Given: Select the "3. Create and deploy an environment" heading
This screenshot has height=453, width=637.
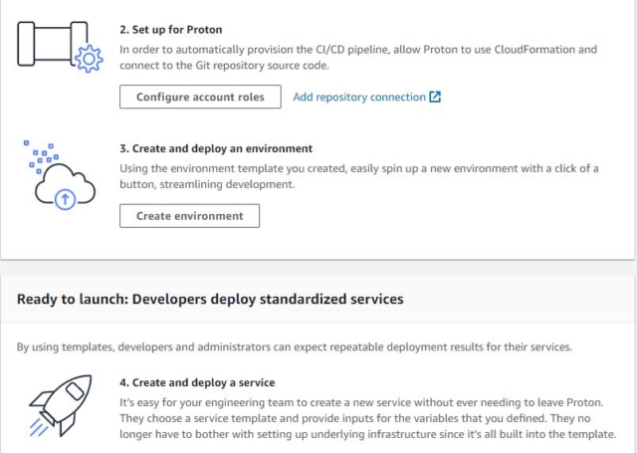Looking at the screenshot, I should [x=216, y=148].
